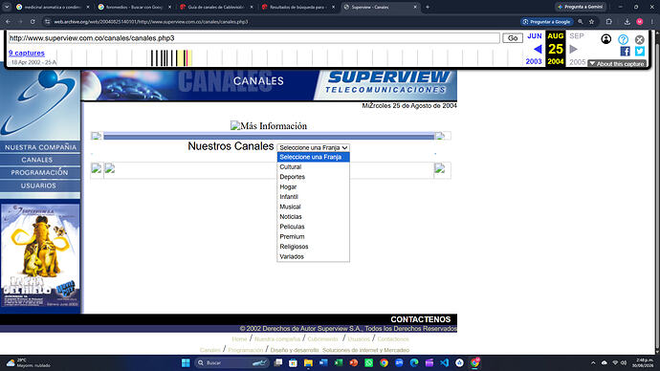Click the Wayback URL input field
The image size is (660, 371).
tap(253, 38)
